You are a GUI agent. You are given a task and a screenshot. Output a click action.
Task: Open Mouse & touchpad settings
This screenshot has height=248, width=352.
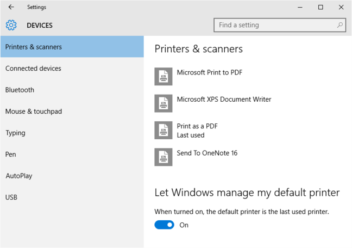(x=72, y=111)
